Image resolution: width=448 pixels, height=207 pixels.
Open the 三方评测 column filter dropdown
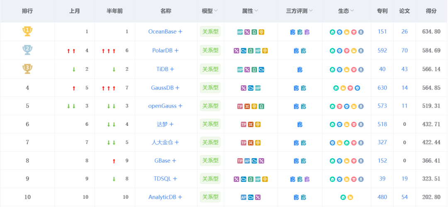(310, 11)
